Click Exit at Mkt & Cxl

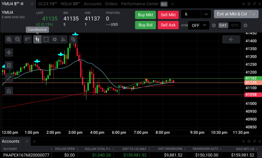coord(232,14)
